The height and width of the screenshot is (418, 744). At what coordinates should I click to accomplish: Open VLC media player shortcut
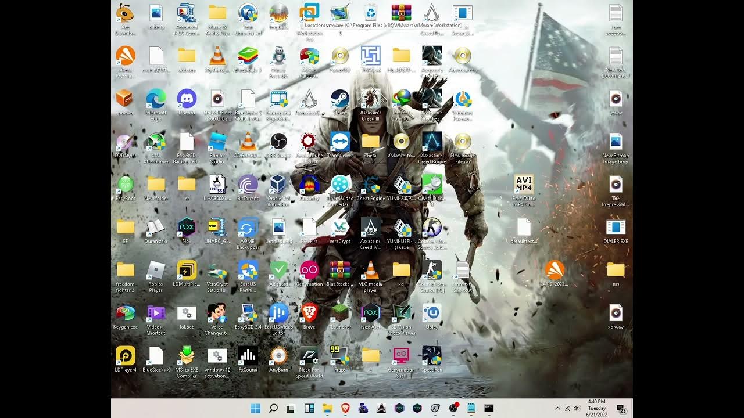[370, 276]
